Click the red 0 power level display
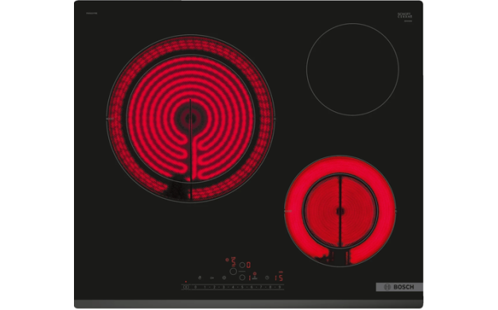 248,265
